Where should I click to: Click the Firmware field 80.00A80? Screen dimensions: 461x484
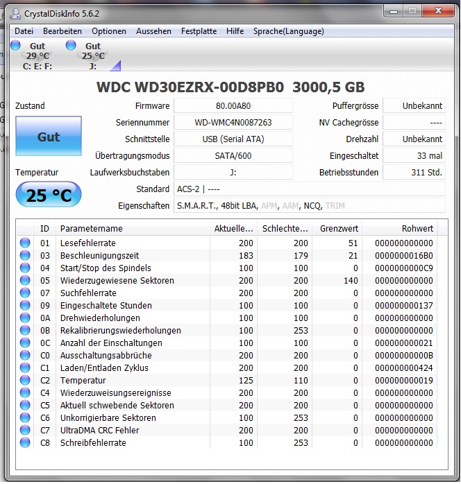pyautogui.click(x=233, y=106)
